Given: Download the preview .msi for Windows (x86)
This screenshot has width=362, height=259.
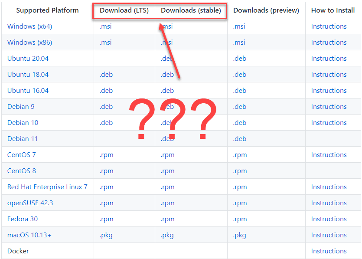Looking at the screenshot, I should [239, 43].
